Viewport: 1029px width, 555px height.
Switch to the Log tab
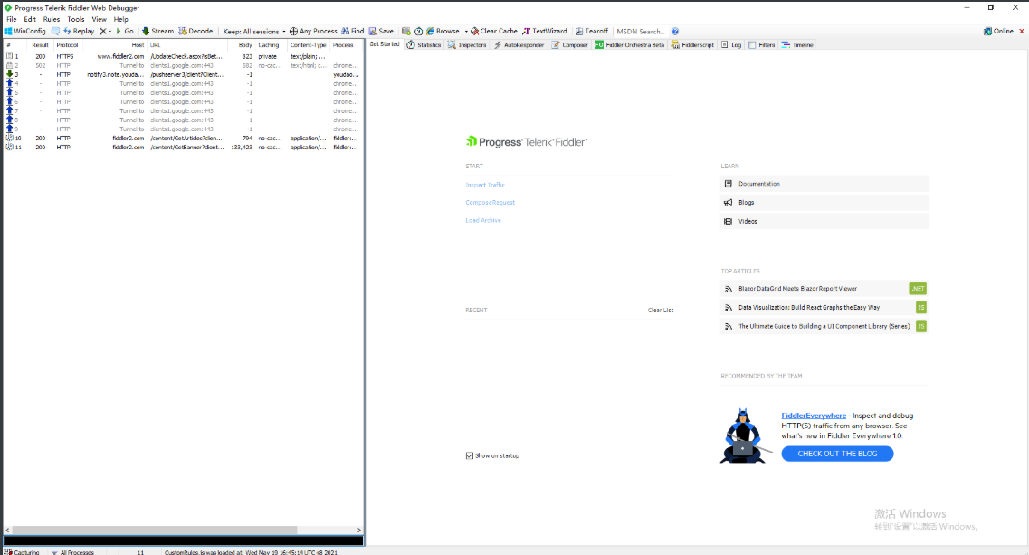tap(731, 44)
